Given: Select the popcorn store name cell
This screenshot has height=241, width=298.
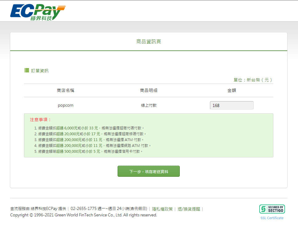Looking at the screenshot, I should 66,105.
